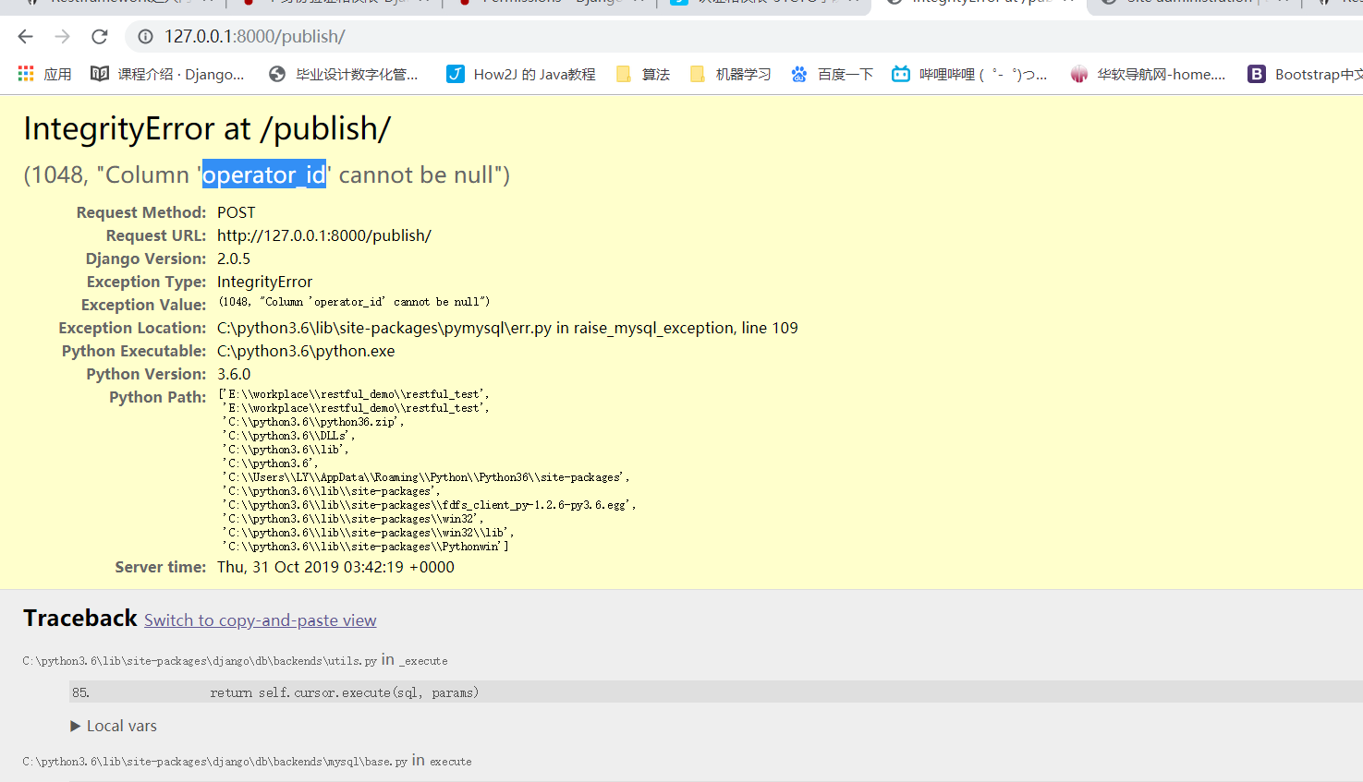Click the 'backends\mysql\base.py in execute' file path

pyautogui.click(x=247, y=761)
